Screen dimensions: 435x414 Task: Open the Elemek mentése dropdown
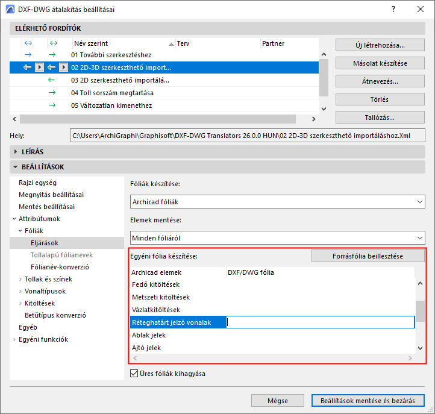(x=277, y=238)
